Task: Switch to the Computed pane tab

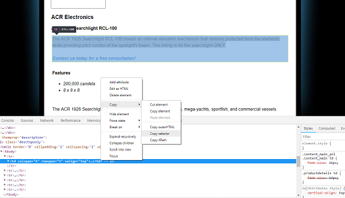Action: coord(327,128)
